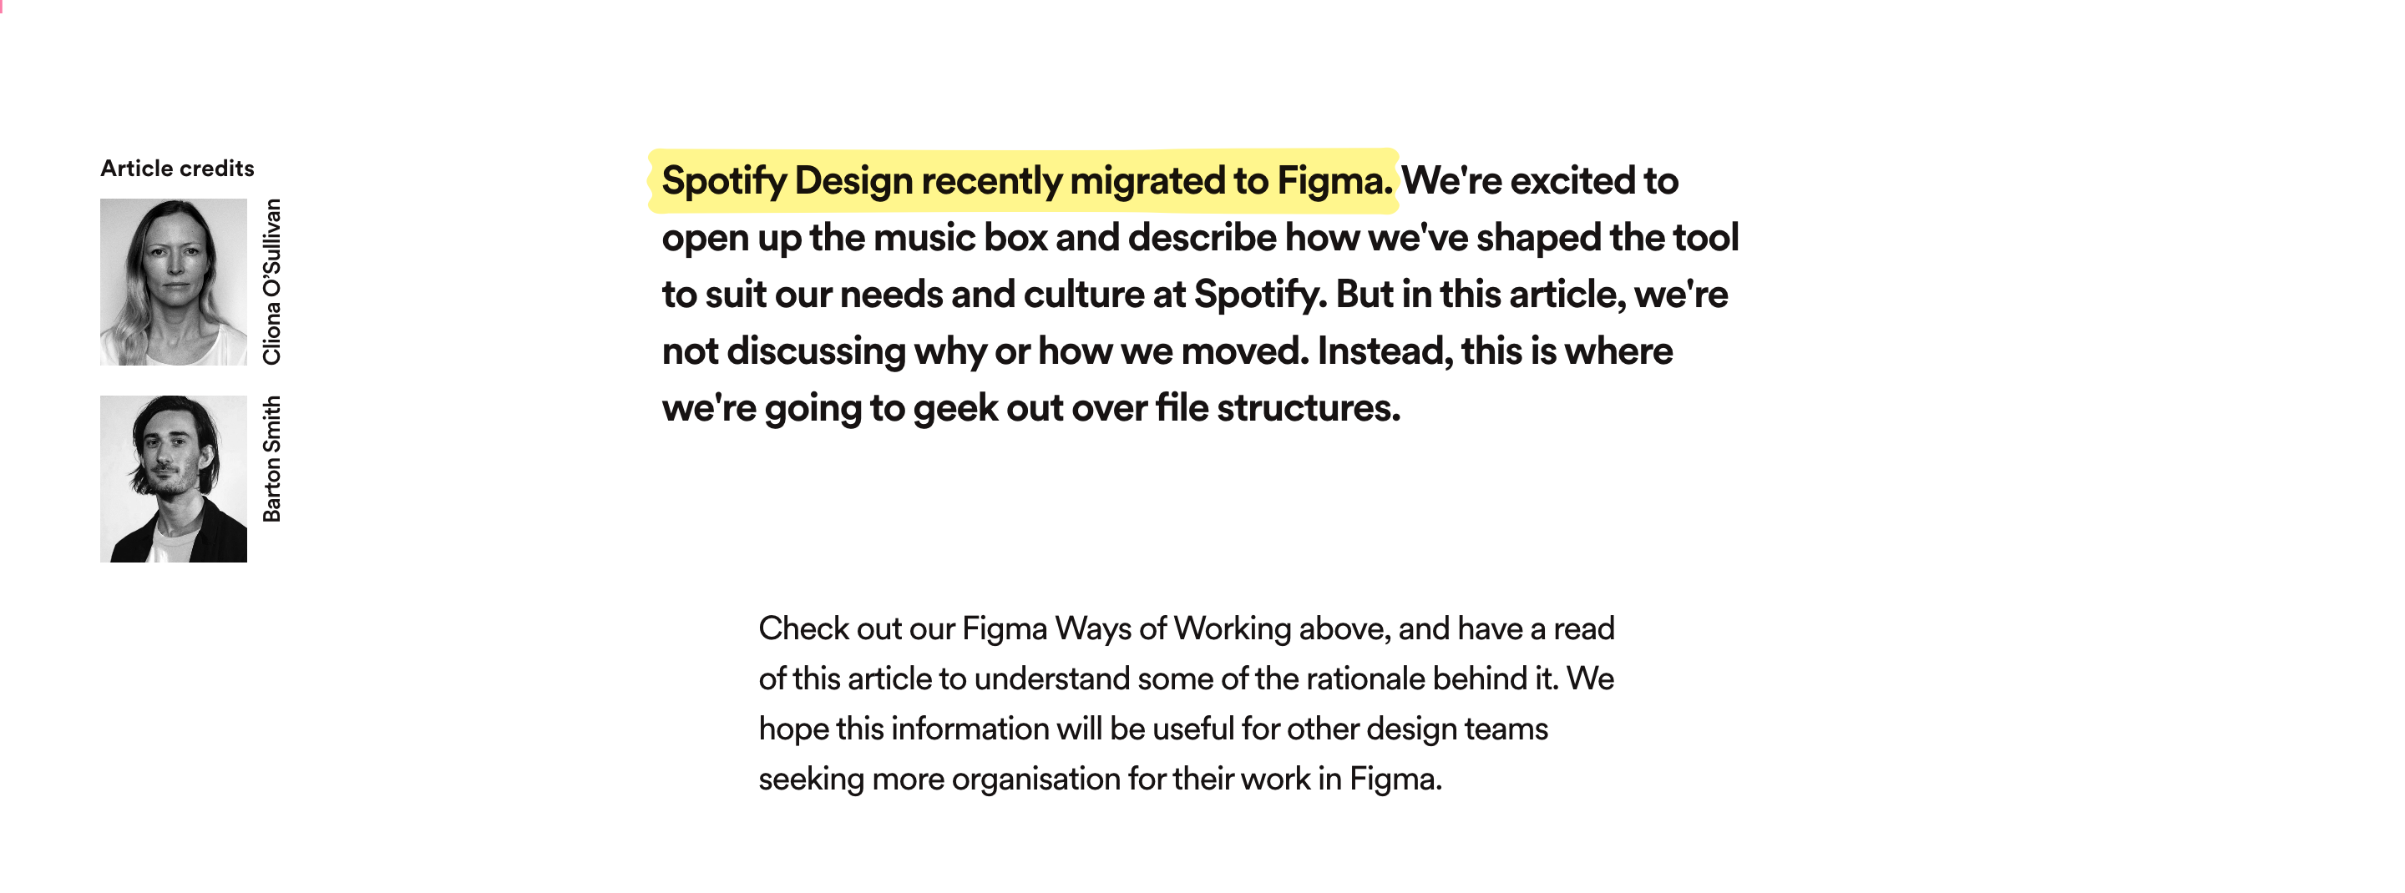Click "We're excited to" in the intro
The image size is (2405, 893).
(1540, 181)
